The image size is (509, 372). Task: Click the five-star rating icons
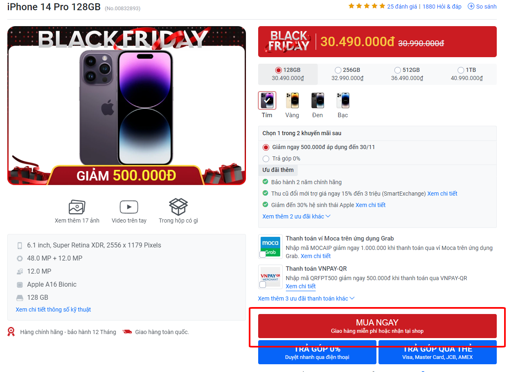pos(367,6)
